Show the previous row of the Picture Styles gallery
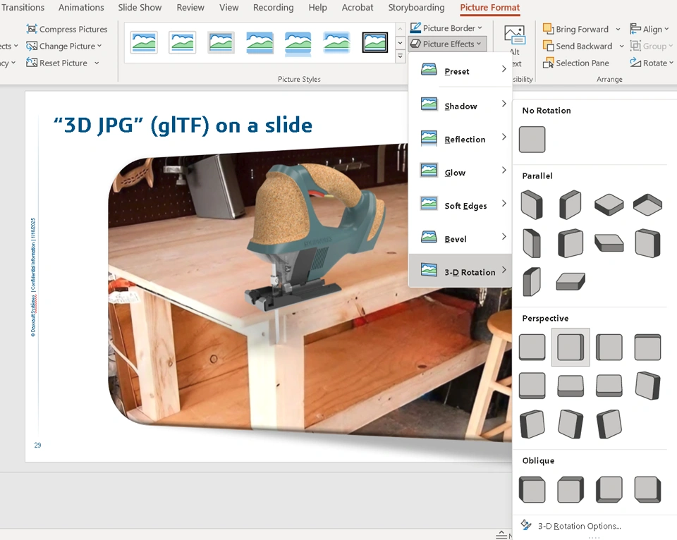This screenshot has width=677, height=540. point(401,28)
